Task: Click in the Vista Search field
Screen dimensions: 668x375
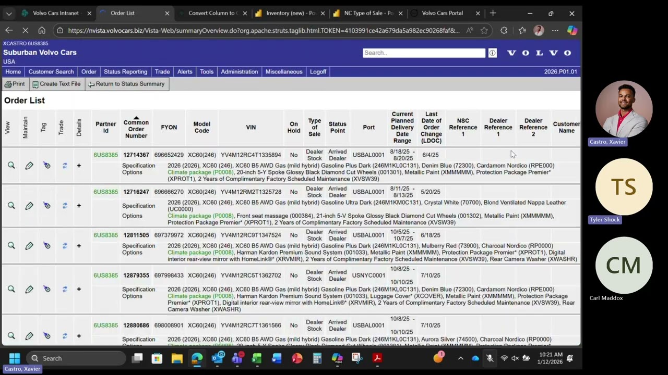Action: pyautogui.click(x=424, y=53)
